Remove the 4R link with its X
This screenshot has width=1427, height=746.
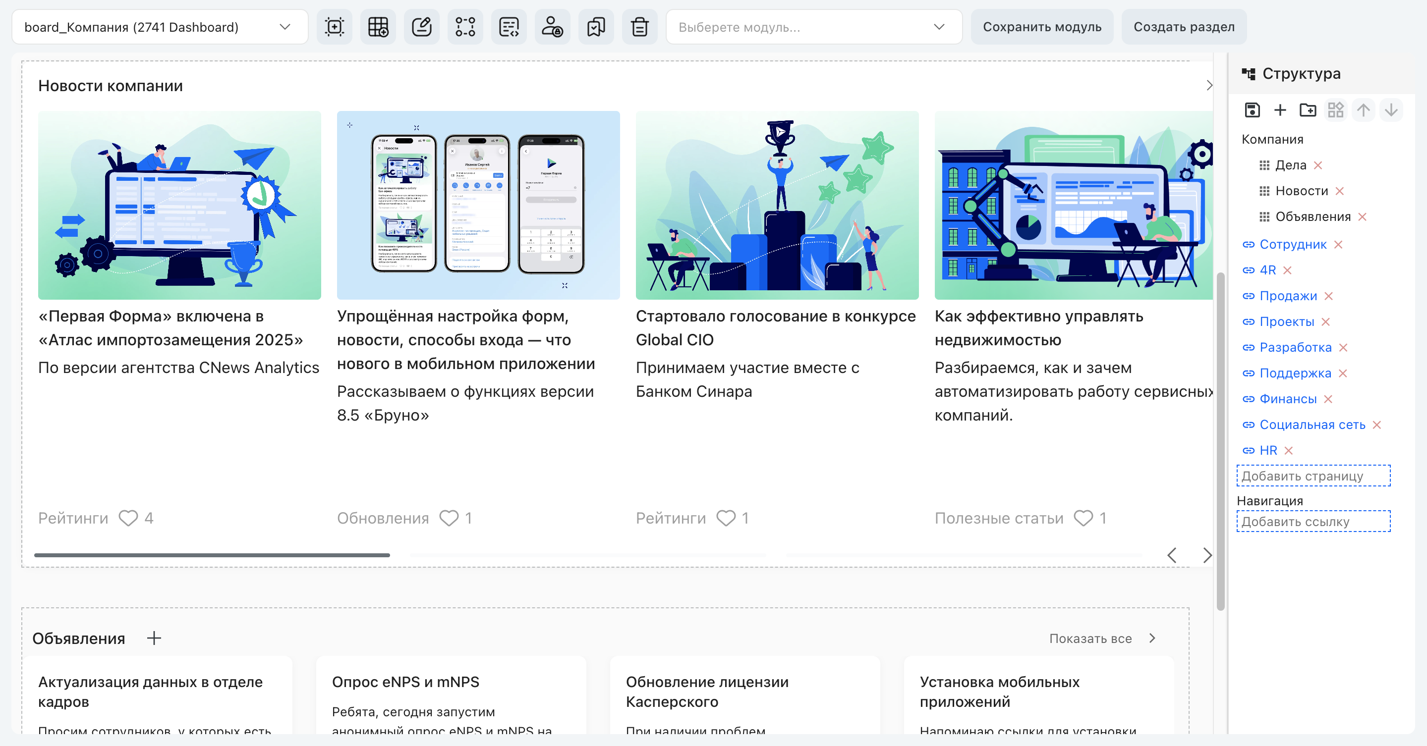(1287, 270)
